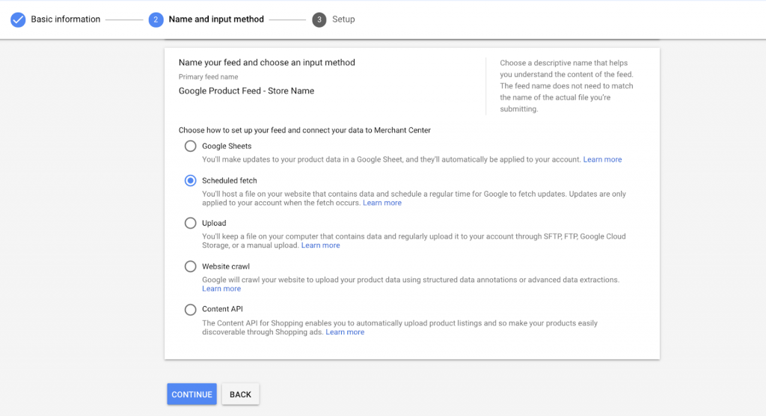Open Learn more link for Scheduled fetch

[382, 203]
